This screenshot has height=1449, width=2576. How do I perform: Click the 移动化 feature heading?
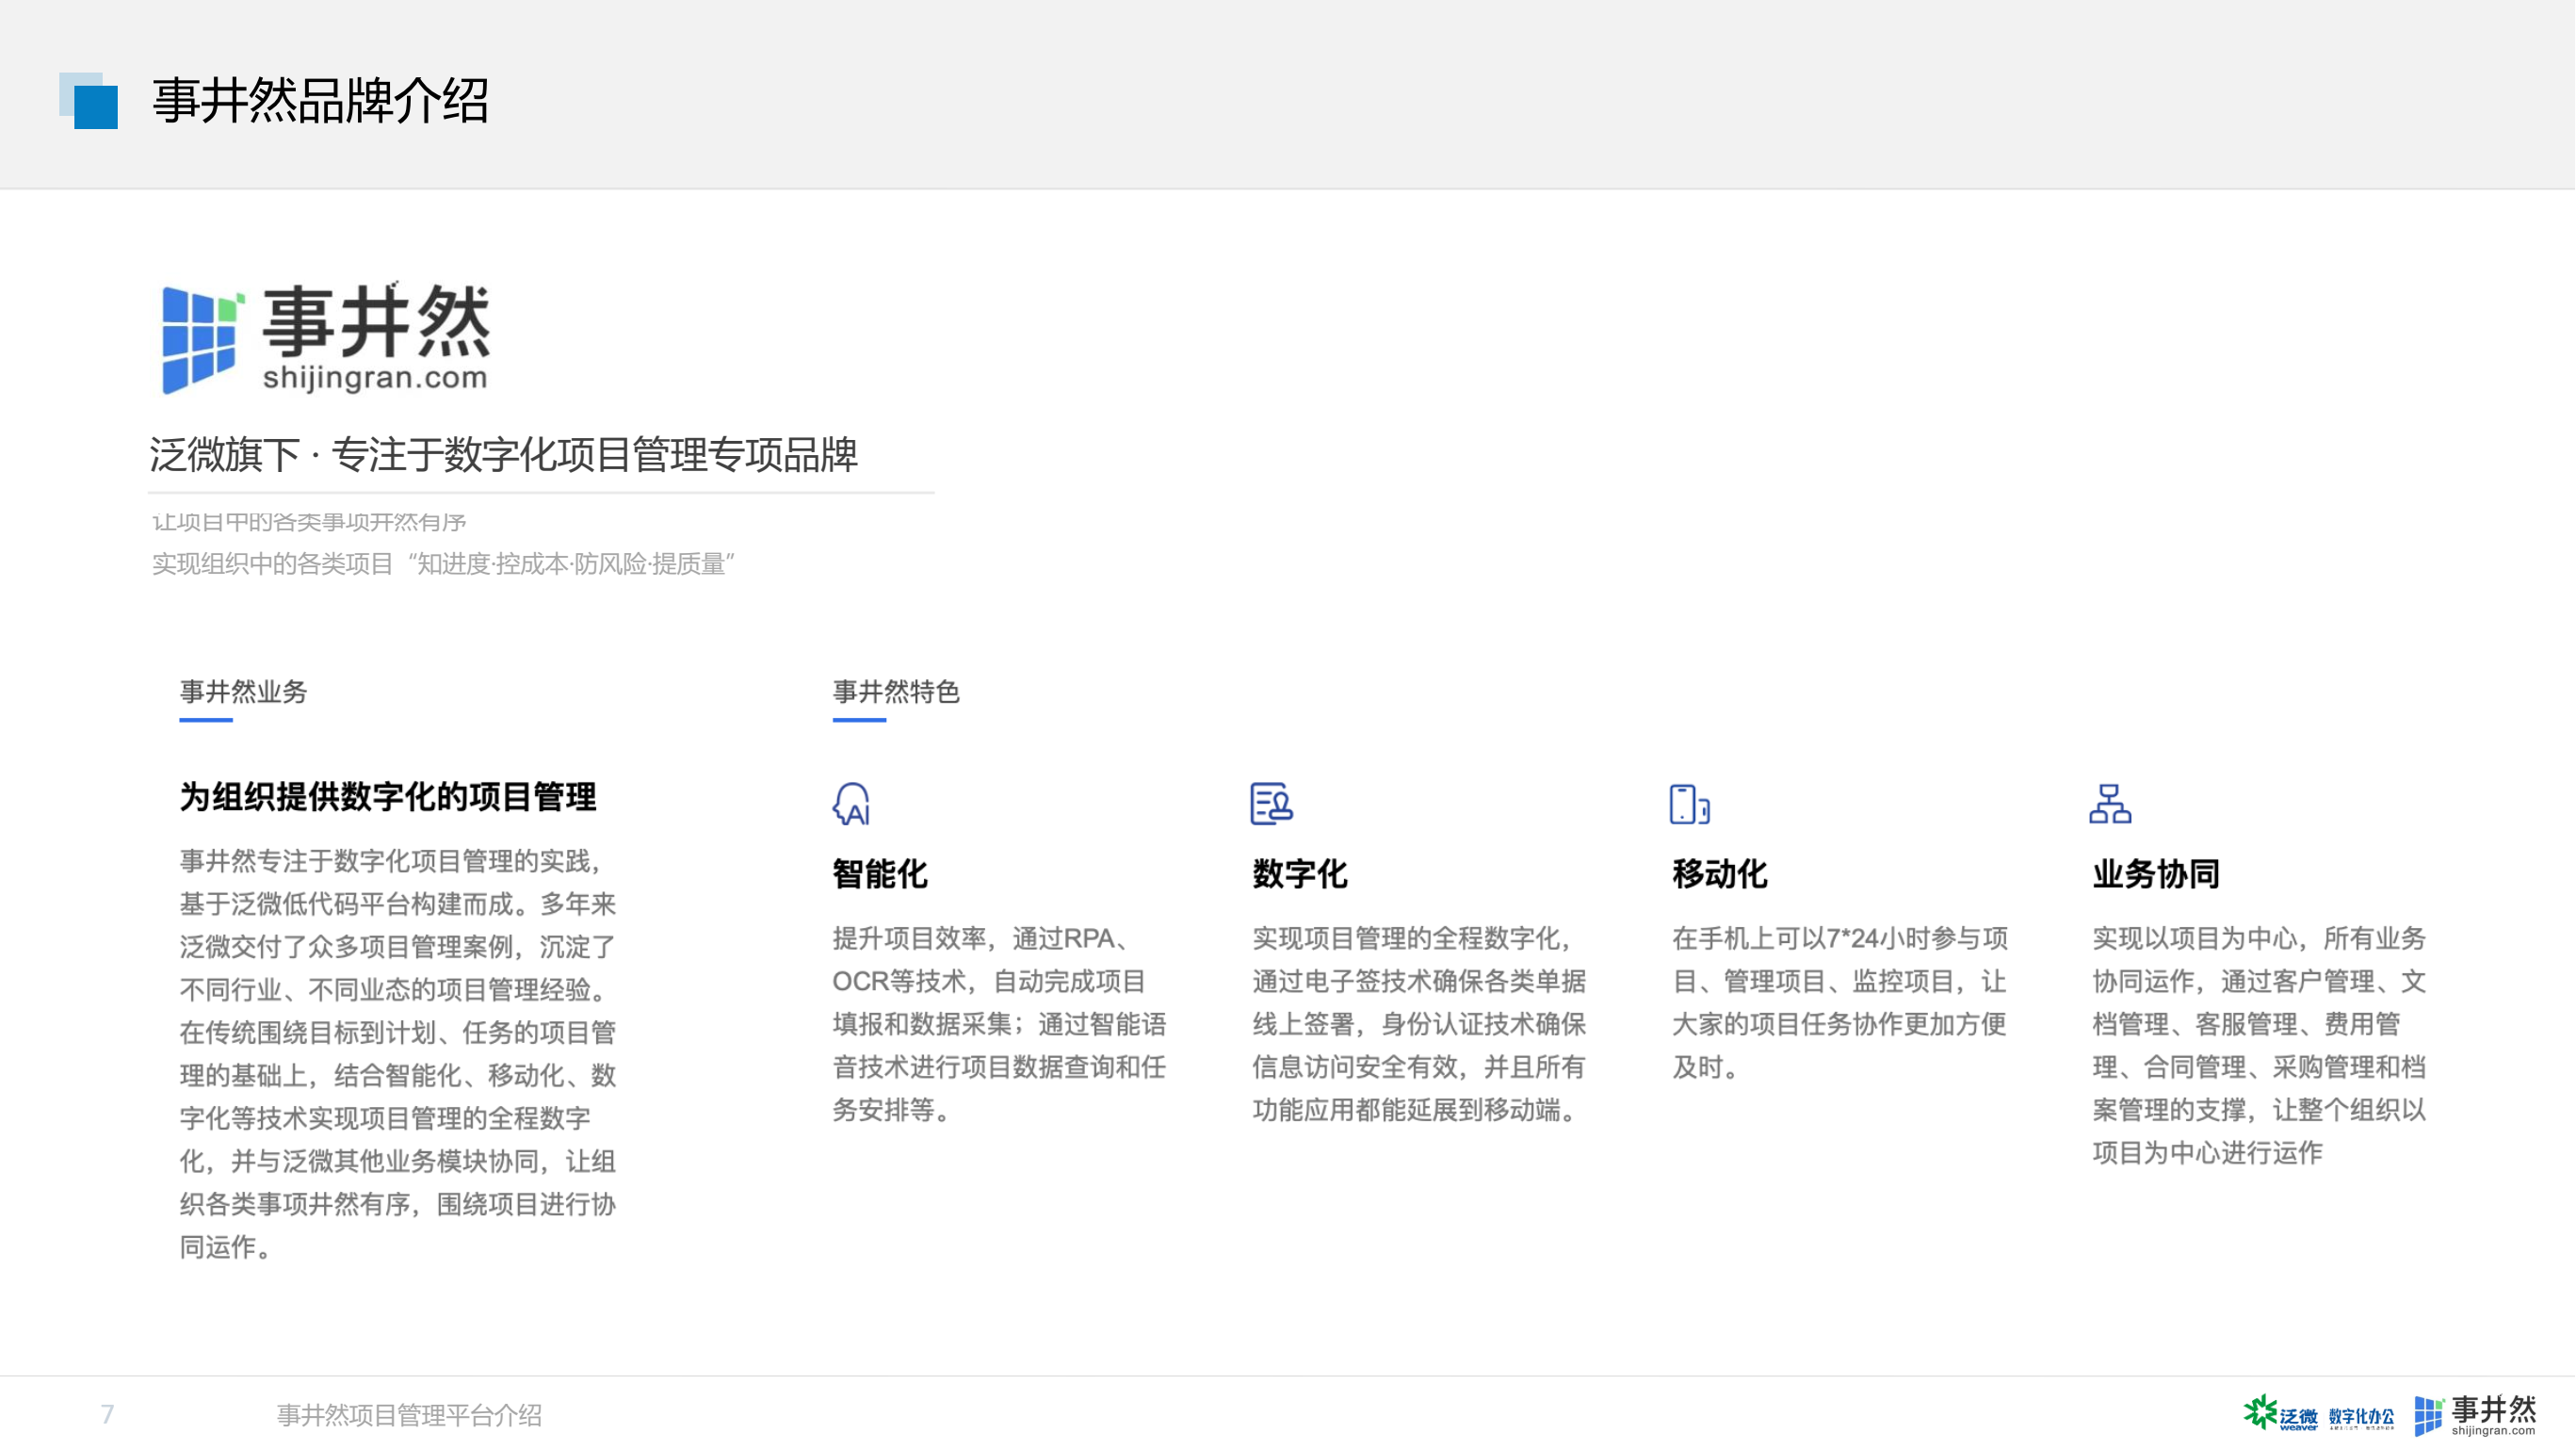point(1720,874)
